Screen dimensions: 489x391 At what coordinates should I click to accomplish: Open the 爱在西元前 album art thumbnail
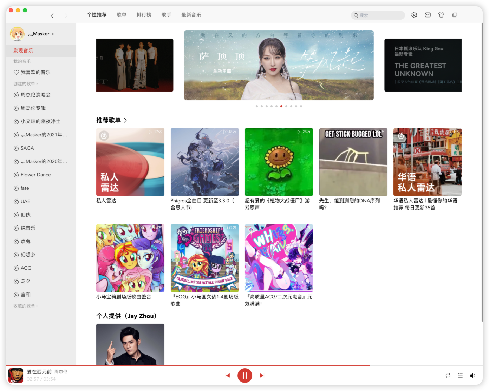[16, 376]
